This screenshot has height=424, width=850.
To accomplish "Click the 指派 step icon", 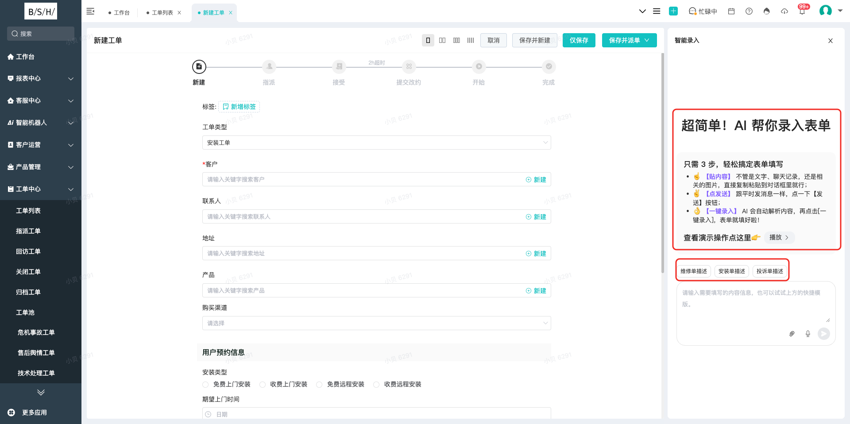I will coord(269,67).
